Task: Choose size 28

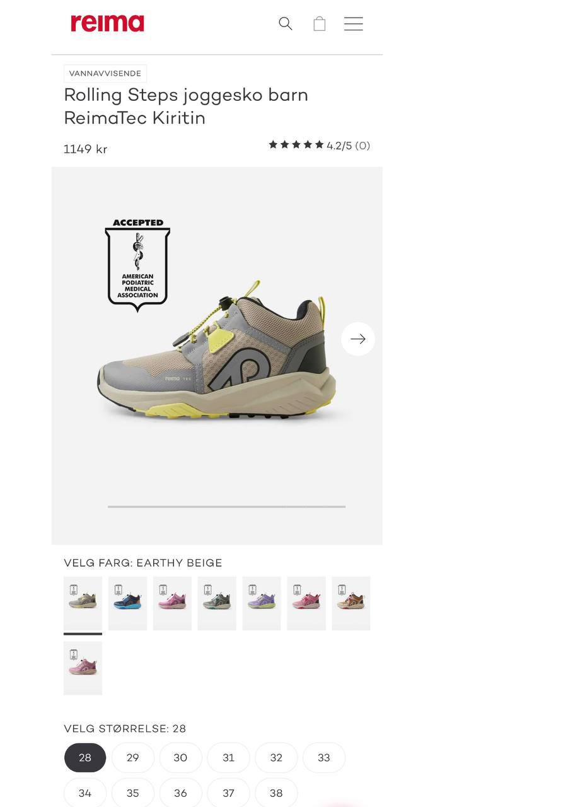Action: [85, 758]
